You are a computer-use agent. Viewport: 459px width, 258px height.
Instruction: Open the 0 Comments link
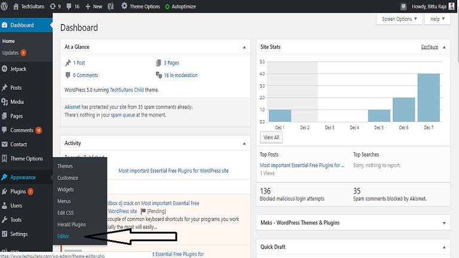[85, 75]
